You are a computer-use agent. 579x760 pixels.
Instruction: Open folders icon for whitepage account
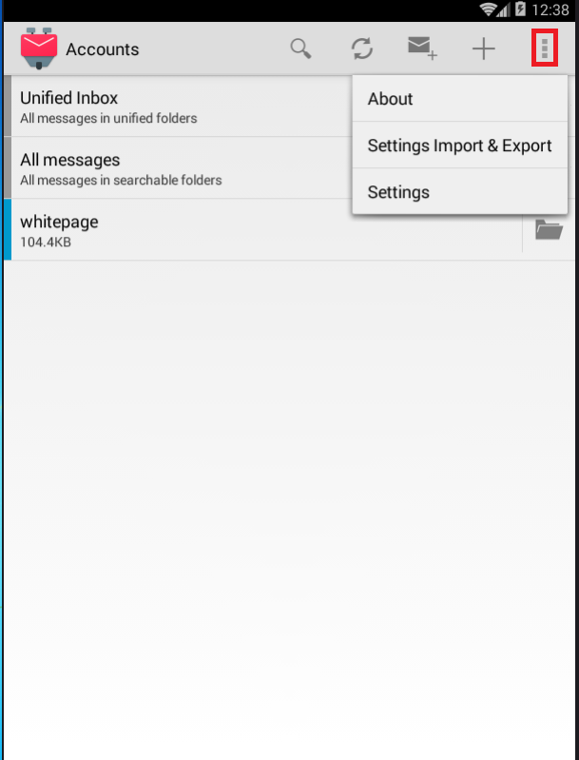[x=549, y=229]
